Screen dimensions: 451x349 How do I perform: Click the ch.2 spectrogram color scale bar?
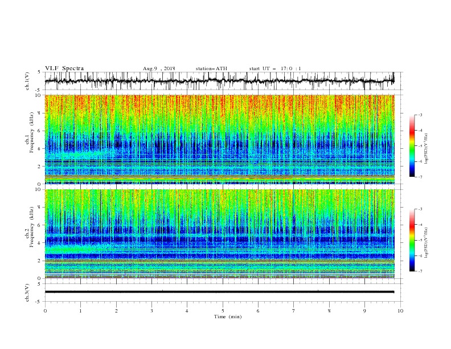tap(412, 240)
